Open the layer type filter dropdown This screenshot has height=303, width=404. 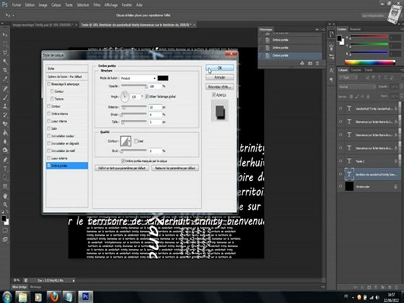point(348,77)
